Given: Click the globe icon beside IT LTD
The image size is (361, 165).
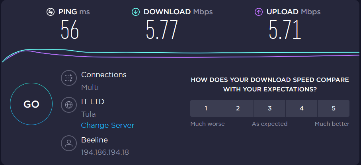Looking at the screenshot, I should (68, 105).
